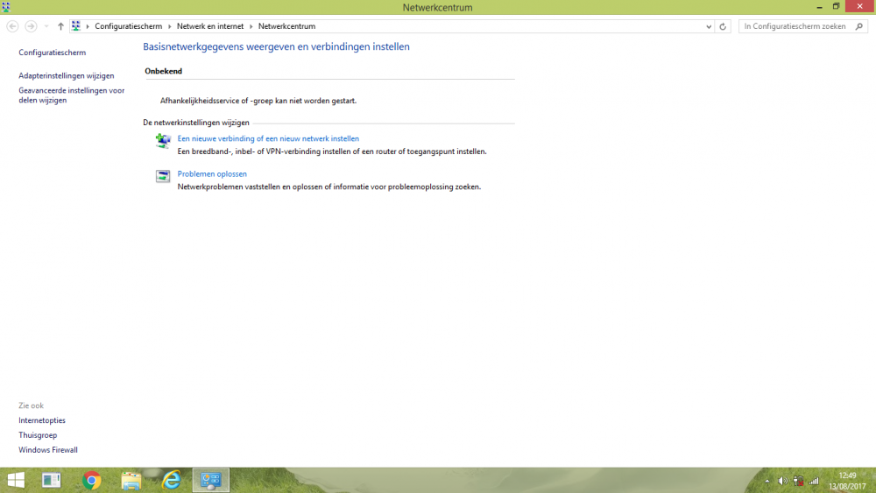This screenshot has height=493, width=876.
Task: Open the address bar history dropdown
Action: pos(709,26)
